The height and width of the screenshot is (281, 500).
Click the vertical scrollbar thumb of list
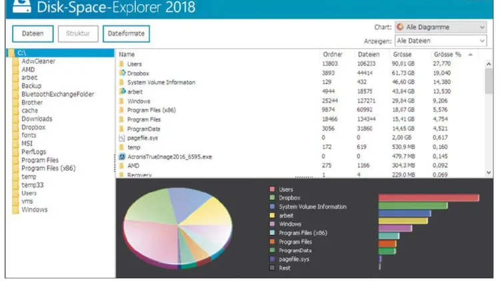click(x=489, y=81)
